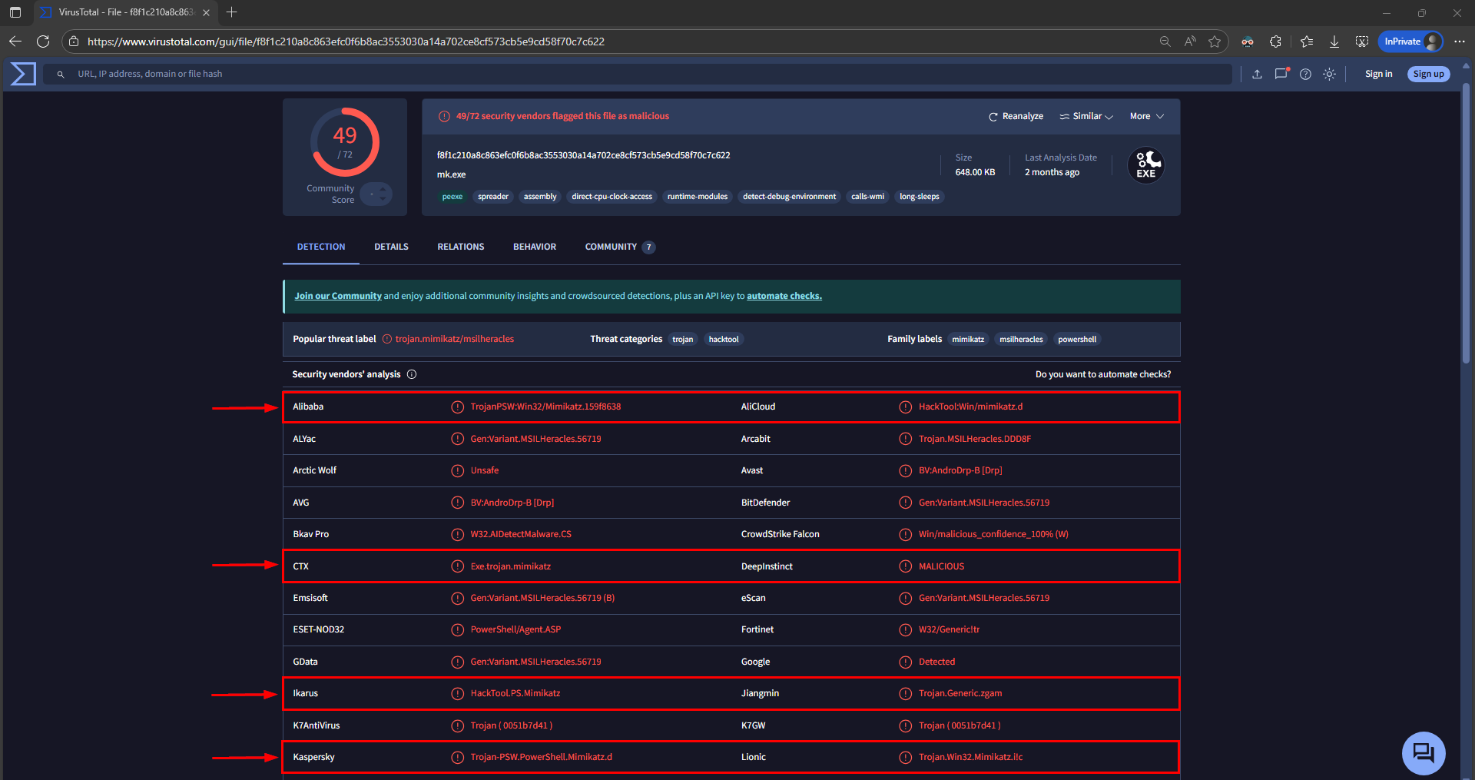The height and width of the screenshot is (780, 1475).
Task: Open the COMMUNITY tab
Action: 611,247
